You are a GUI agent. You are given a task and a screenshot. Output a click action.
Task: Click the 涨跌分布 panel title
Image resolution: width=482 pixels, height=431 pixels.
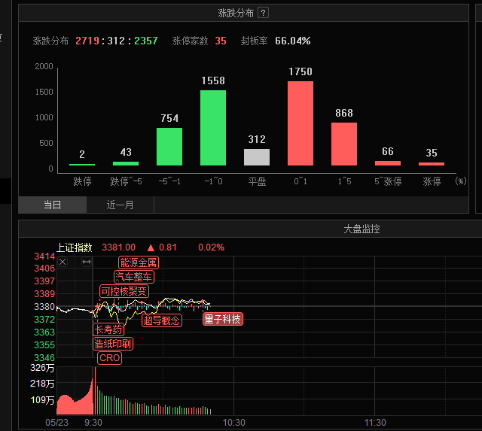click(236, 13)
